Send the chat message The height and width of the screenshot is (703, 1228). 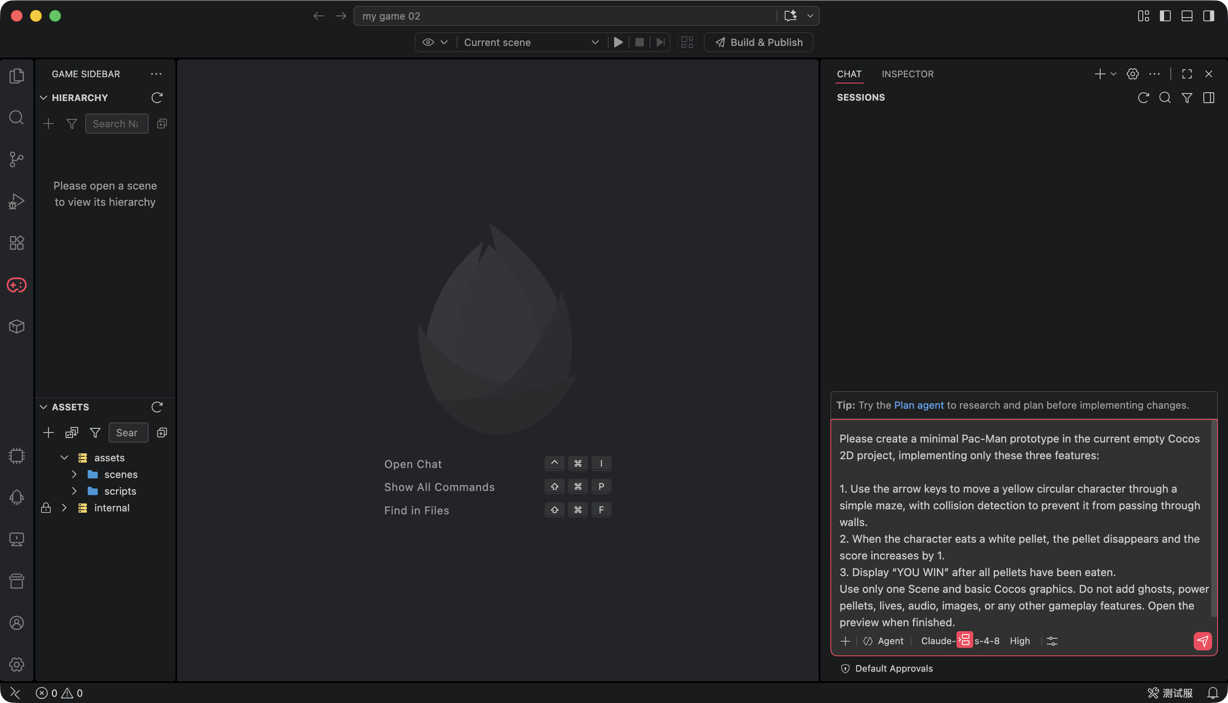tap(1203, 641)
